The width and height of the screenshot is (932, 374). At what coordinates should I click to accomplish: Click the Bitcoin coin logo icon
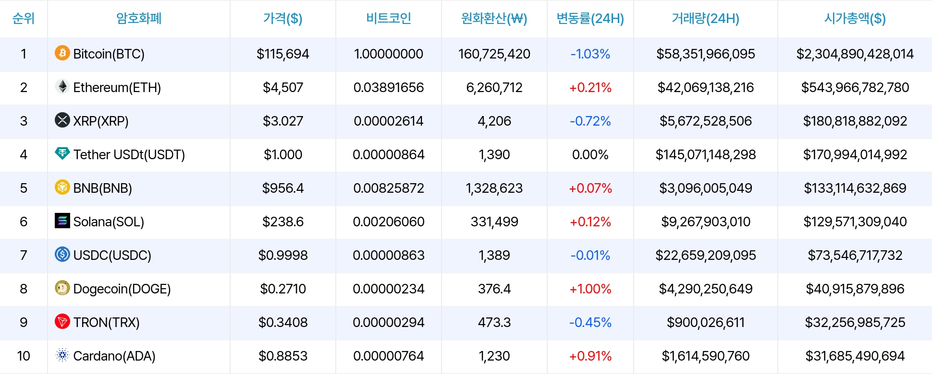point(62,53)
